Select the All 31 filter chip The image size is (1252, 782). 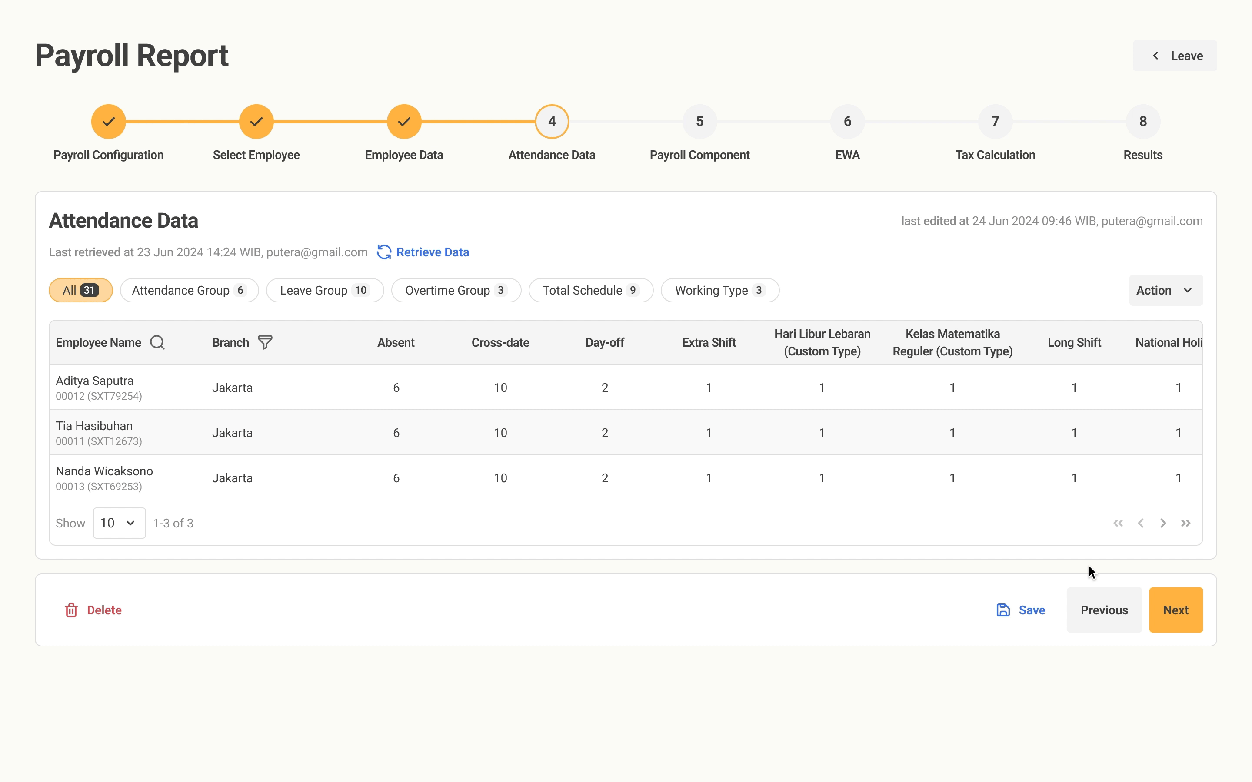81,290
